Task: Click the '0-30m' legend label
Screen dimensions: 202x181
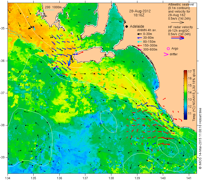Action: coord(147,34)
